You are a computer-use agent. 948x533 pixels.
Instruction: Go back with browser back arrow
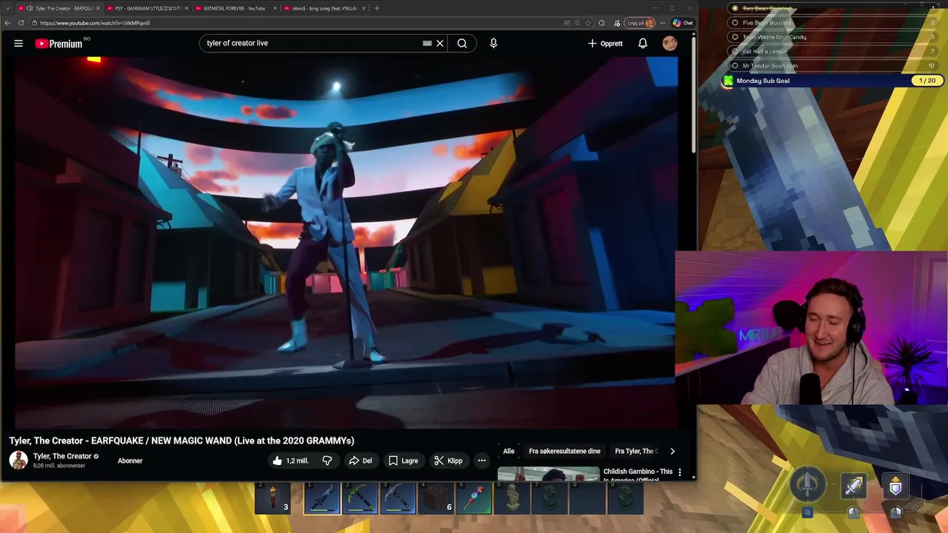7,23
